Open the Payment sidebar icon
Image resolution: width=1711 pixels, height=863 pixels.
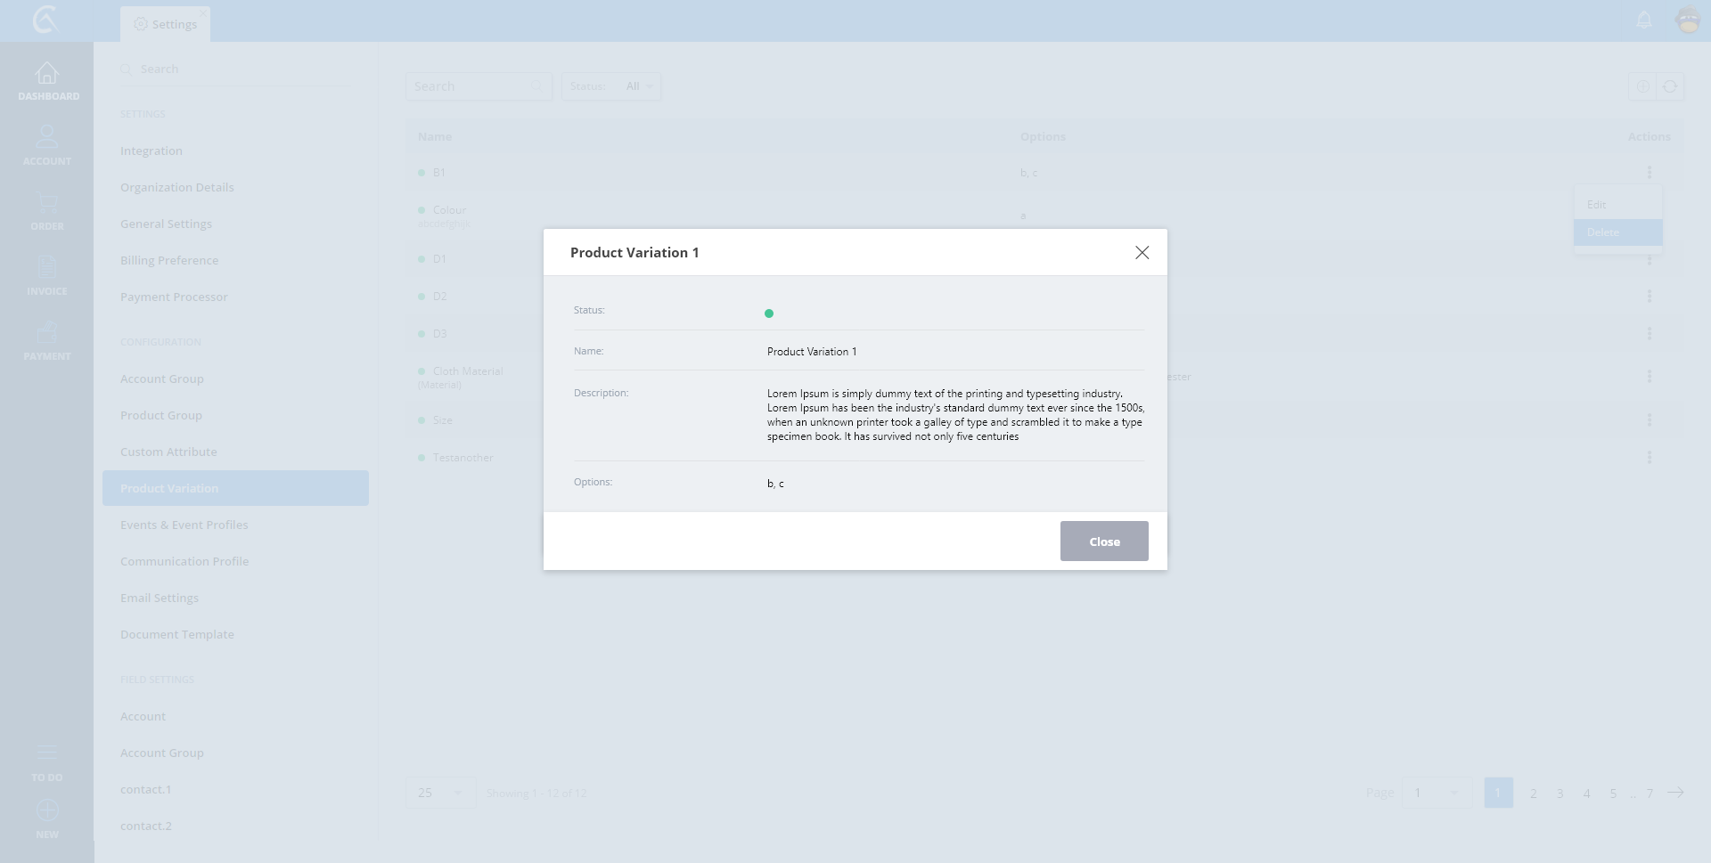[x=47, y=333]
